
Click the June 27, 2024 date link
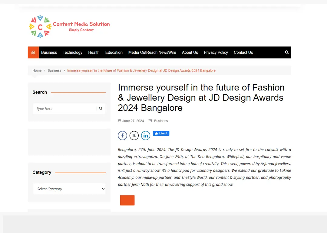(133, 121)
